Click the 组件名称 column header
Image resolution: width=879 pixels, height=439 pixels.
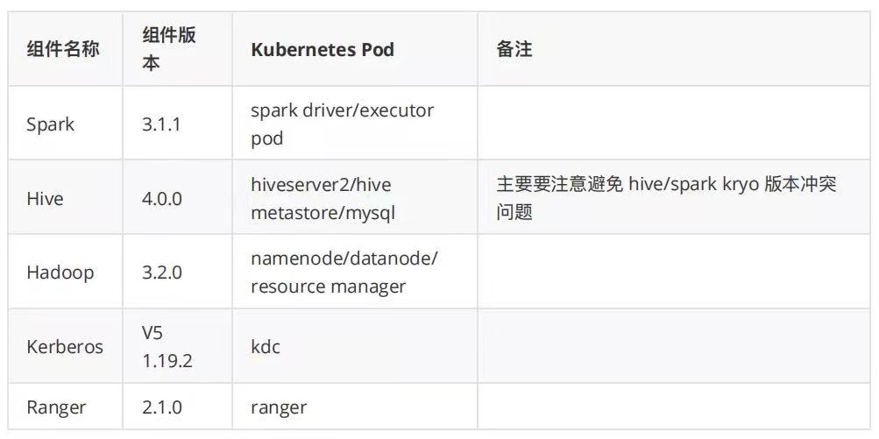(66, 49)
